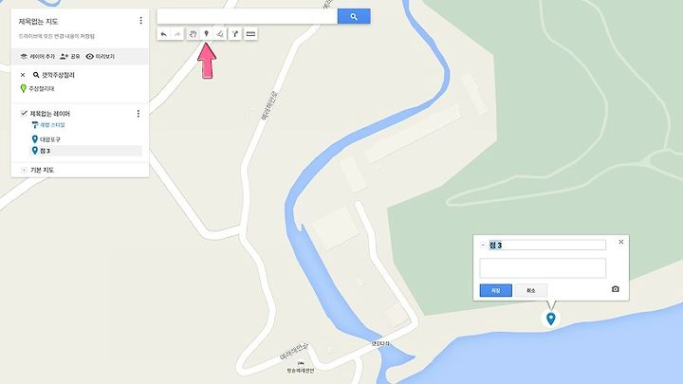This screenshot has height=384, width=683.
Task: Toggle the 제목없는 레이어 layer checkbox
Action: [x=24, y=113]
